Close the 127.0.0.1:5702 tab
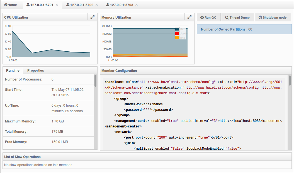Viewport: 294px width, 173px height. [x=97, y=5]
